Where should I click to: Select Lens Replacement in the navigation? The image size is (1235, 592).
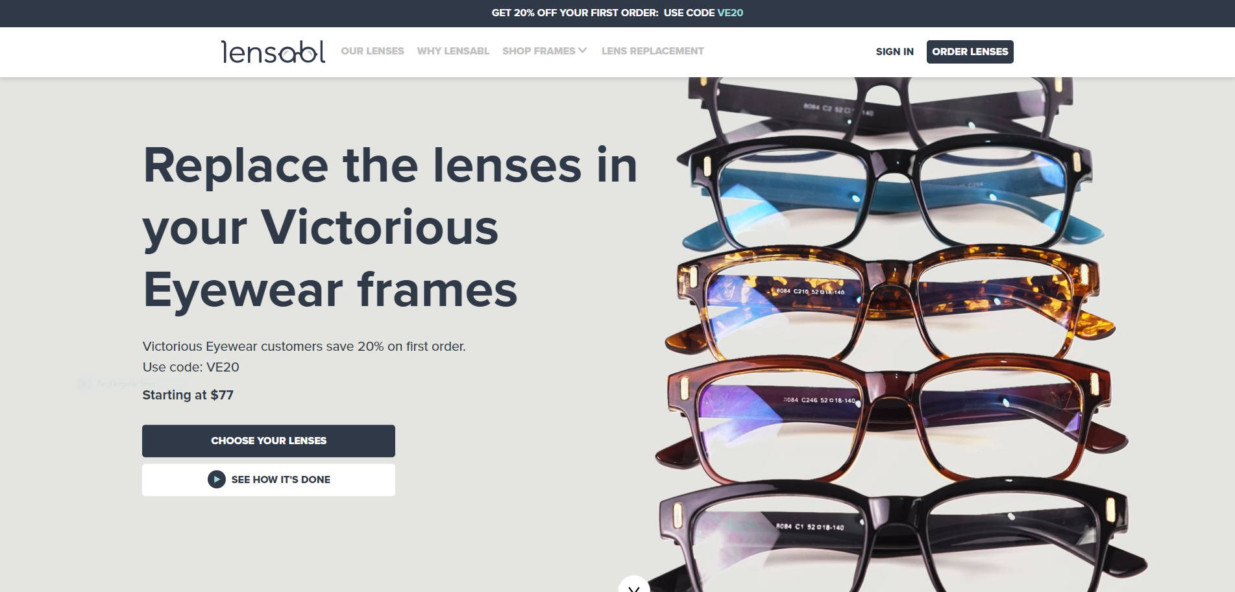(652, 51)
